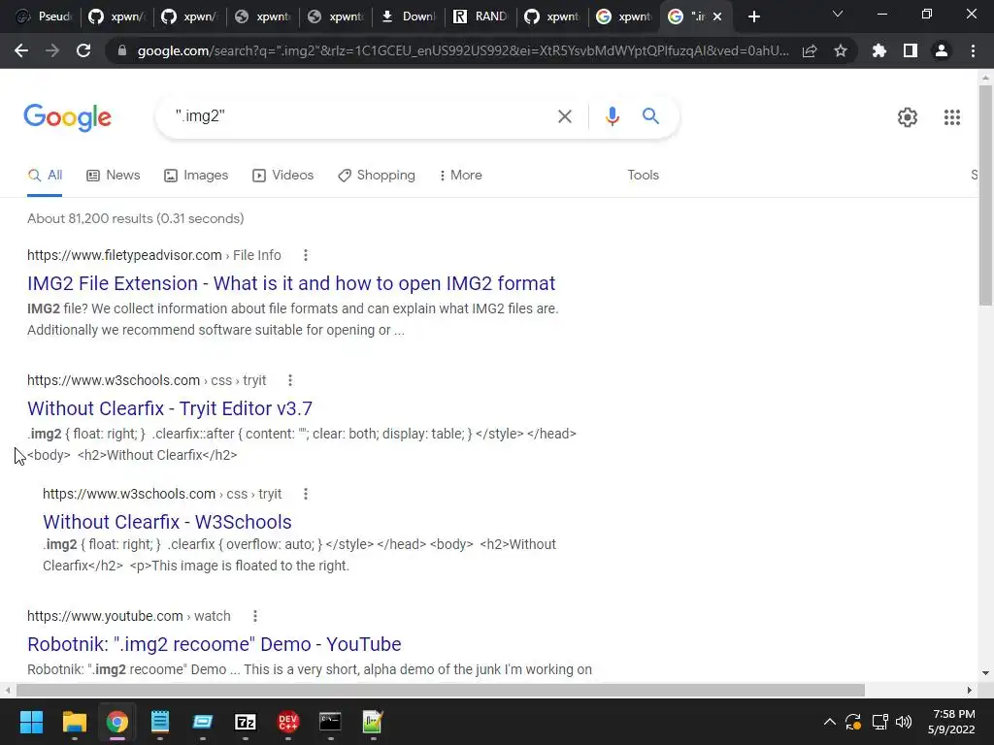994x745 pixels.
Task: Switch to Shopping results tab
Action: click(377, 176)
